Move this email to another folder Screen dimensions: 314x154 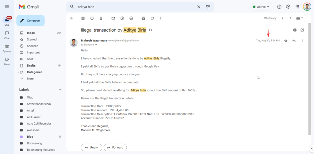144,18
